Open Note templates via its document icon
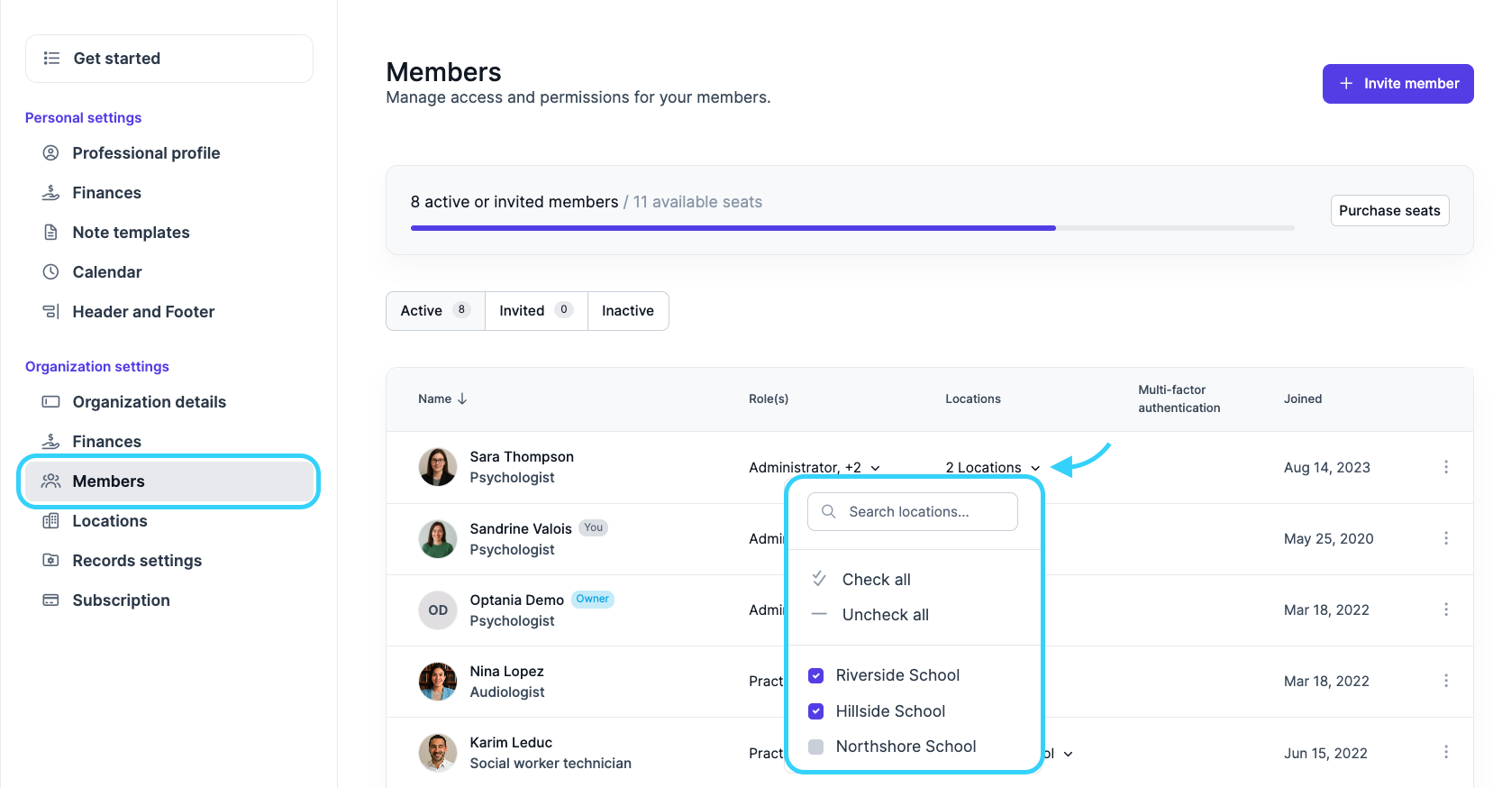The width and height of the screenshot is (1502, 788). [51, 233]
